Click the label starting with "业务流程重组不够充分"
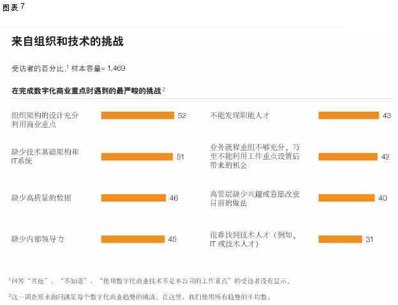 254,156
